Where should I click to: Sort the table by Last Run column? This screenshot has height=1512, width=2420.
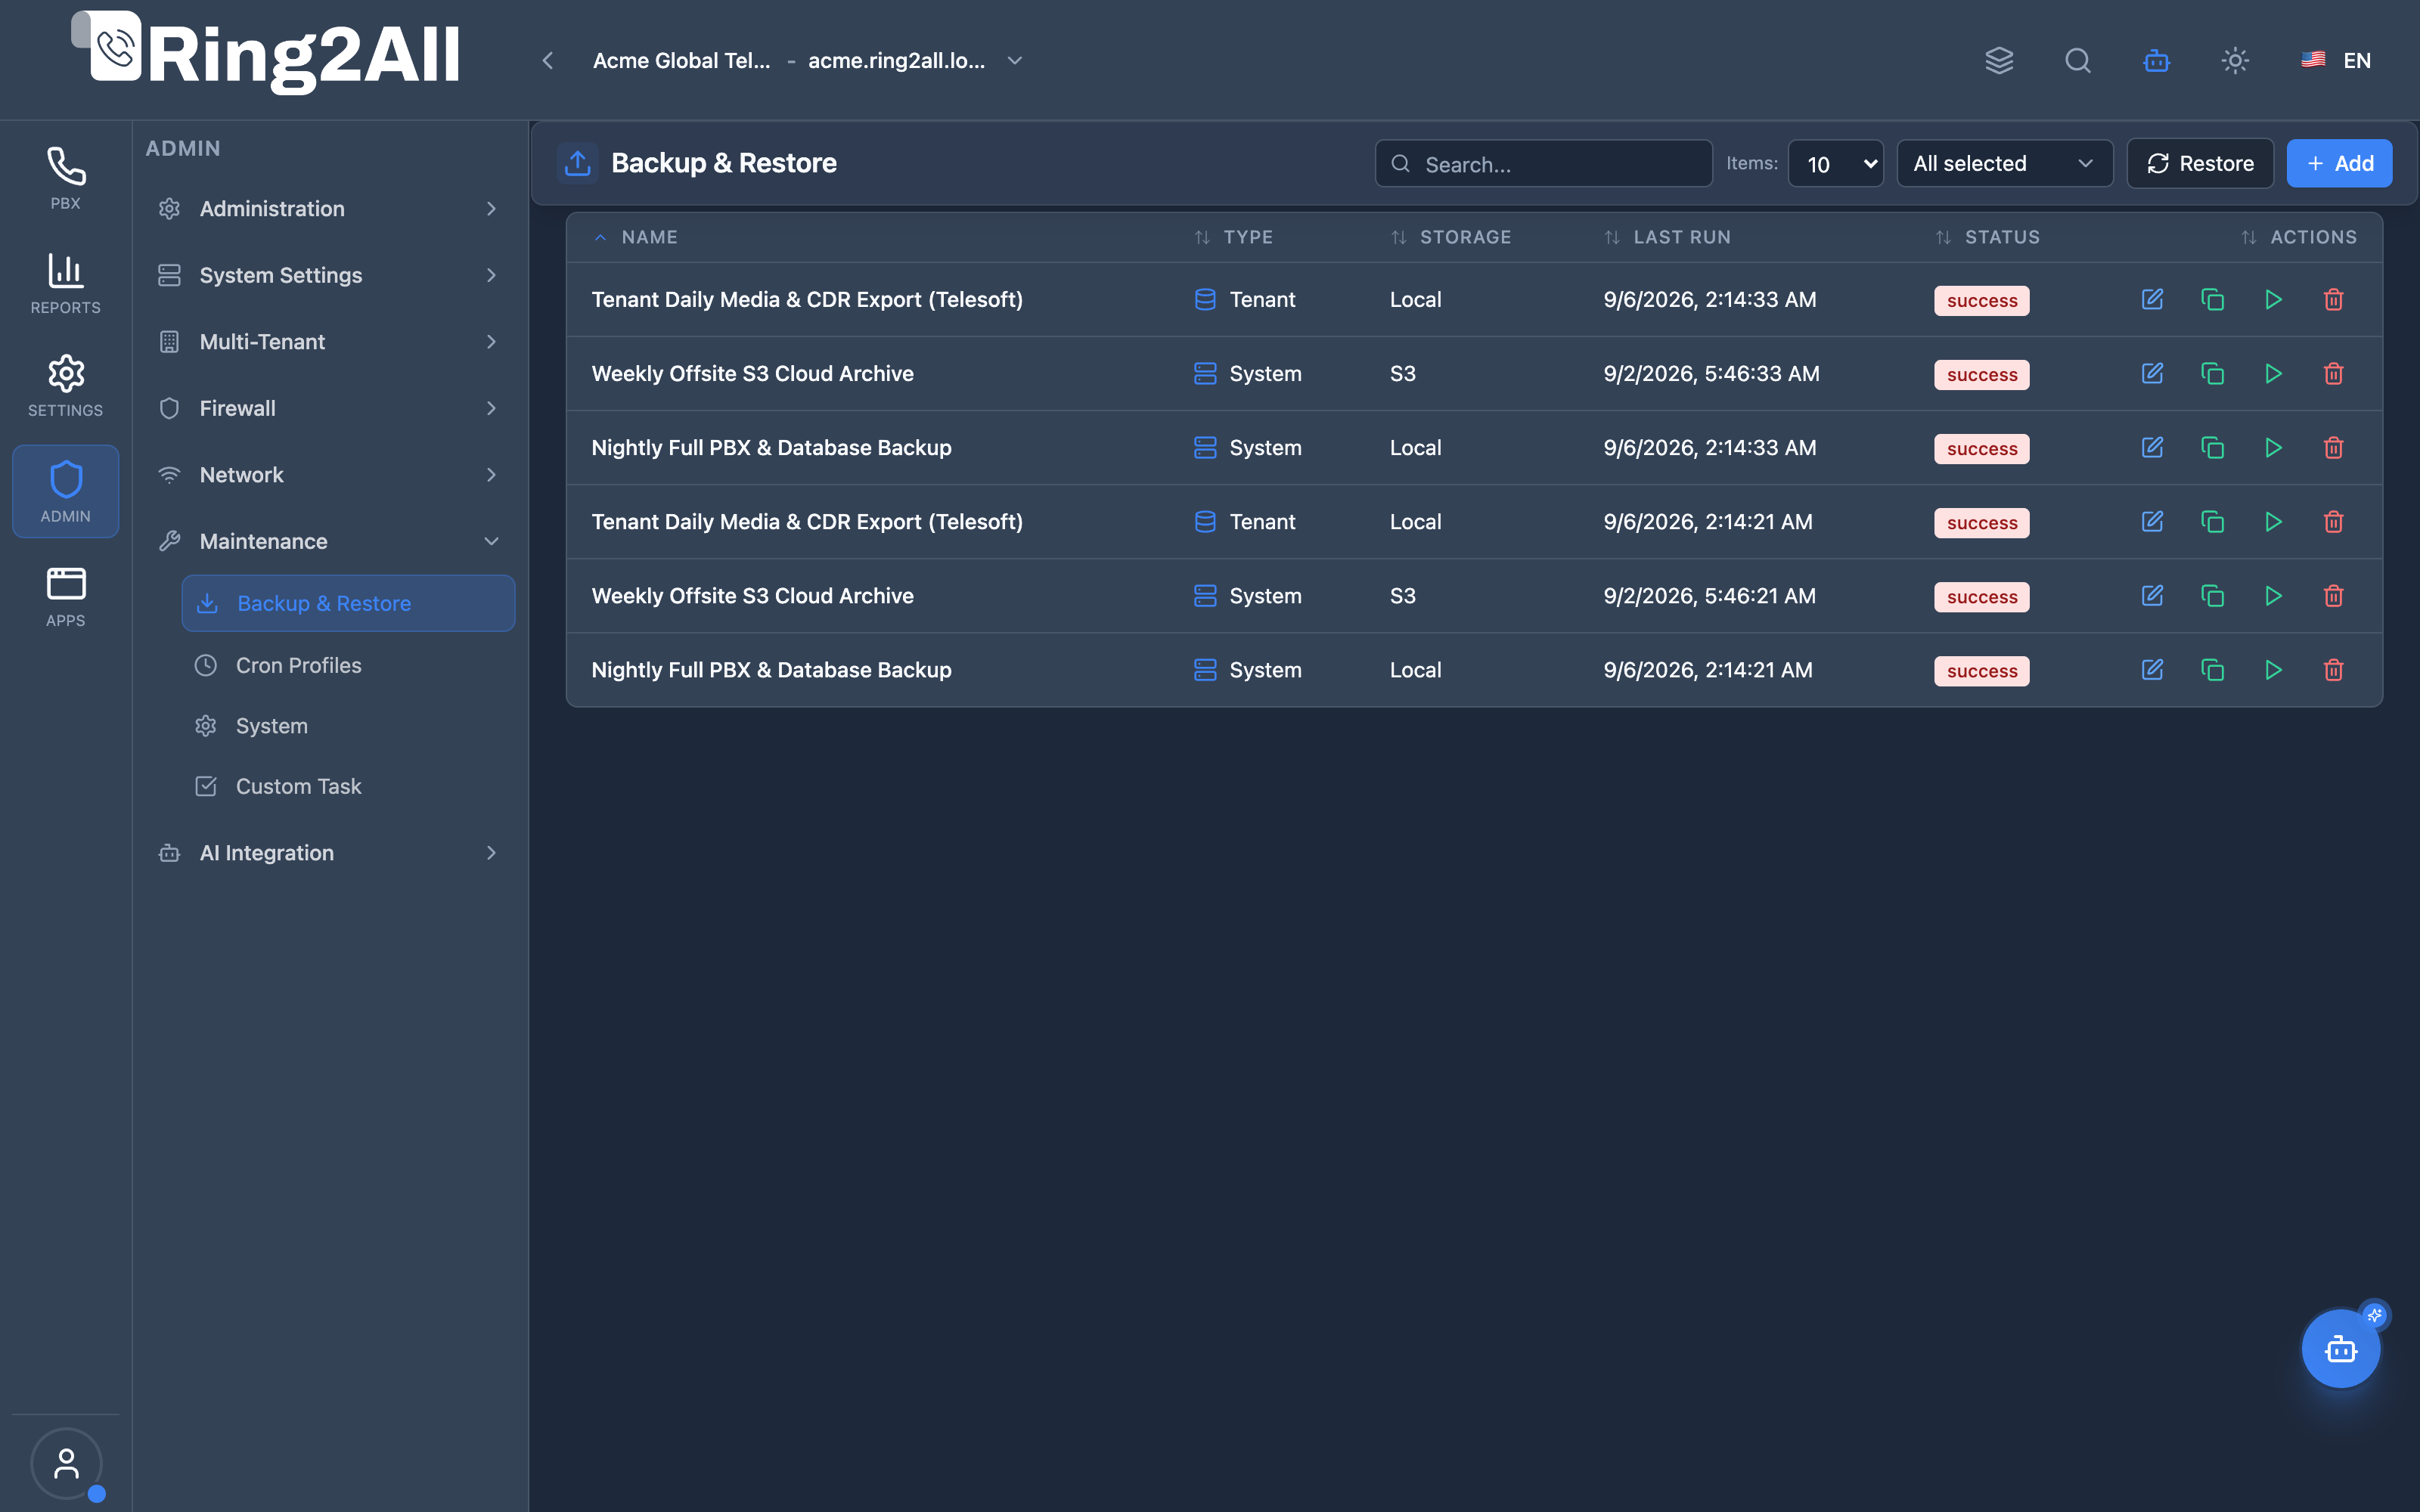[1668, 237]
